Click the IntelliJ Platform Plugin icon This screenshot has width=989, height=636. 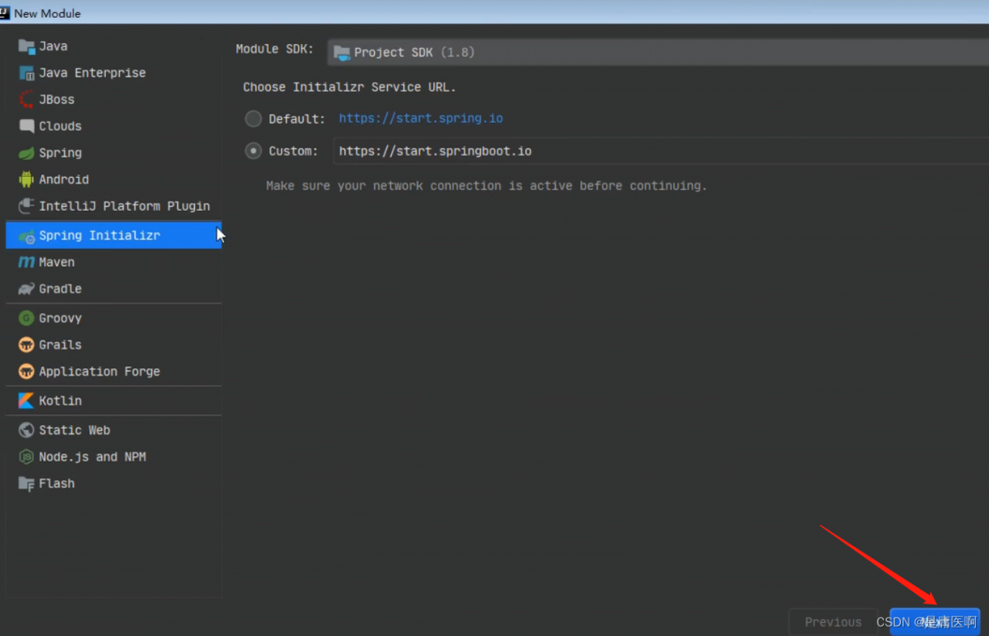click(26, 206)
